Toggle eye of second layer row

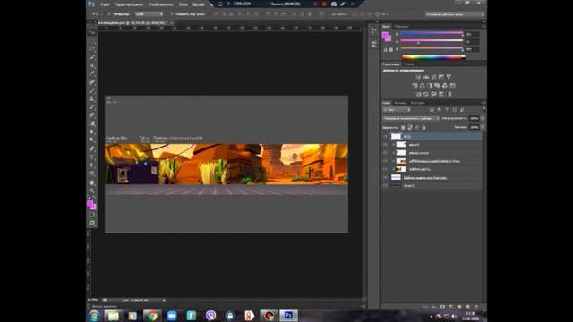(385, 145)
